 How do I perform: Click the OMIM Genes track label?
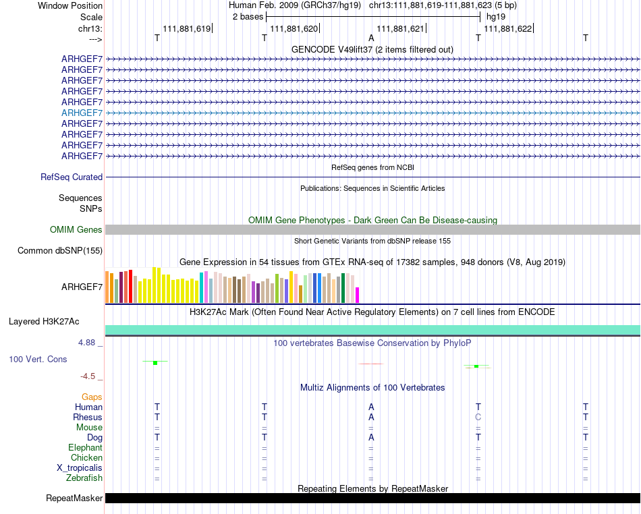click(76, 229)
